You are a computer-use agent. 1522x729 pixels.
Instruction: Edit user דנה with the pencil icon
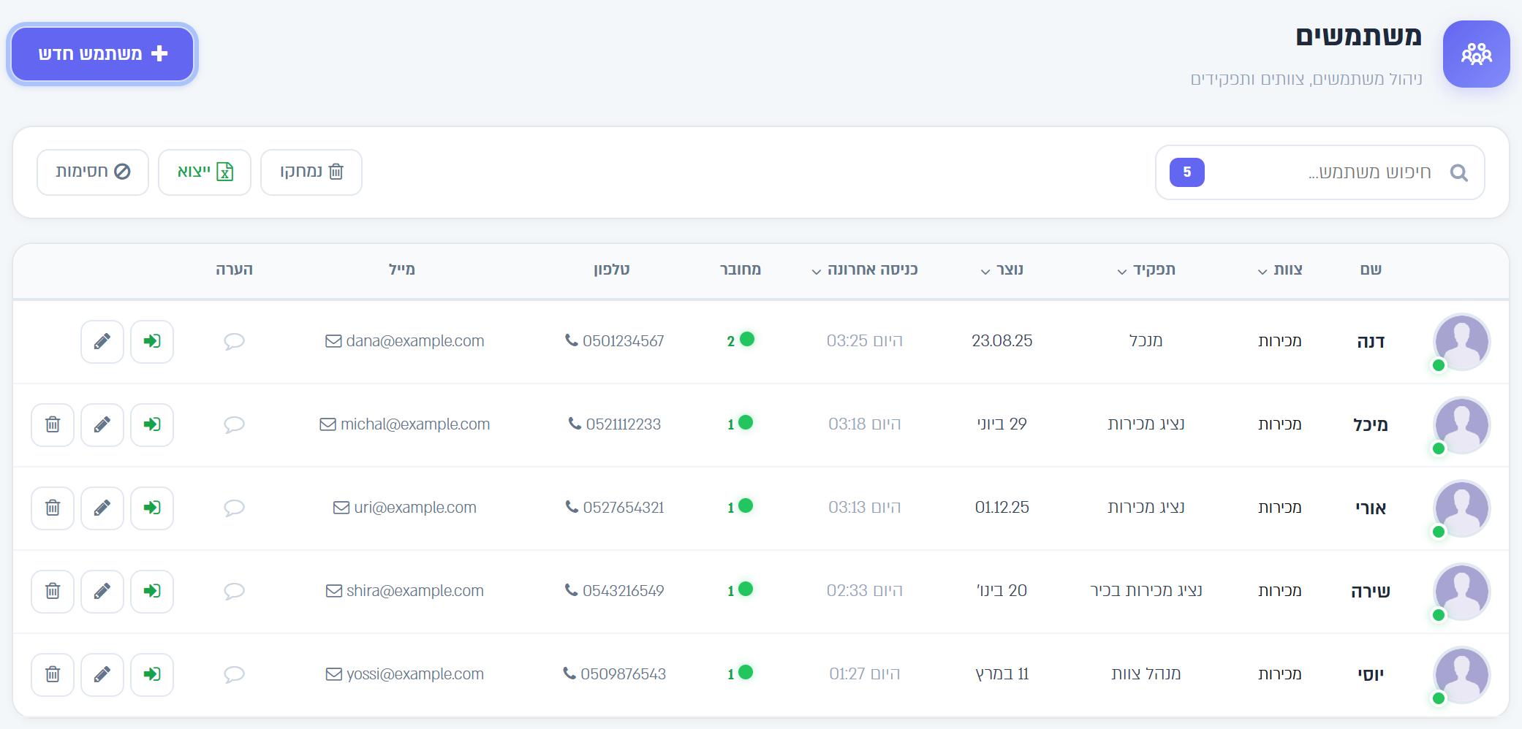click(x=102, y=341)
